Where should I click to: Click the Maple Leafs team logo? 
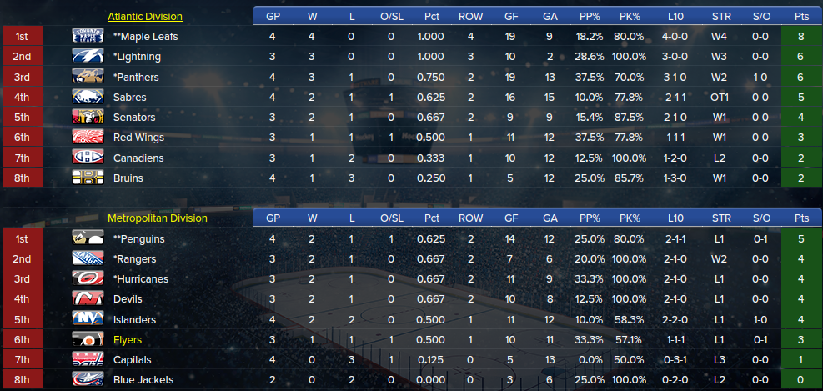(87, 36)
